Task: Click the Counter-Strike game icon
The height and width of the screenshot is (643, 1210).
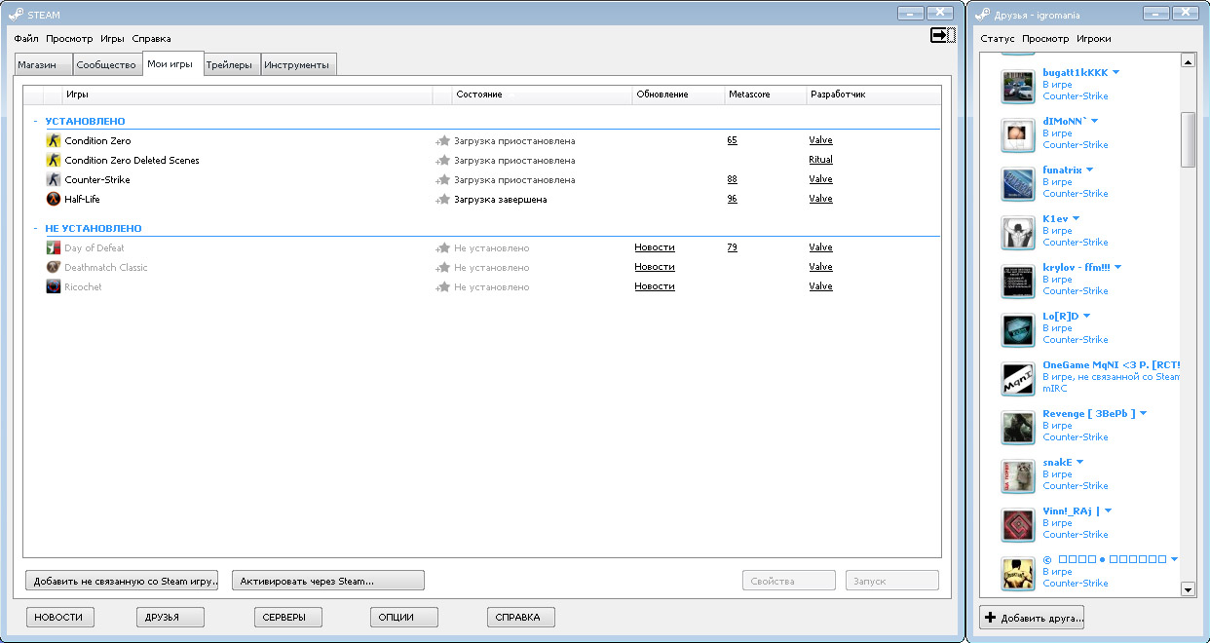Action: [x=54, y=180]
